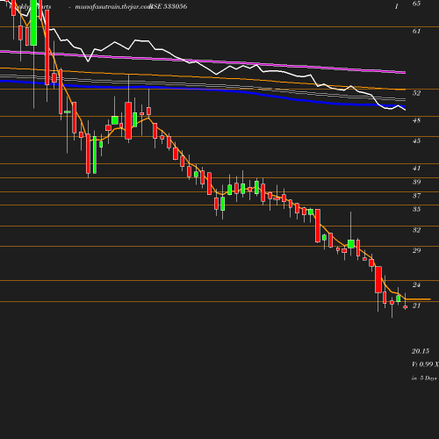
Task: Click the 45 price axis label
Action: [416, 141]
